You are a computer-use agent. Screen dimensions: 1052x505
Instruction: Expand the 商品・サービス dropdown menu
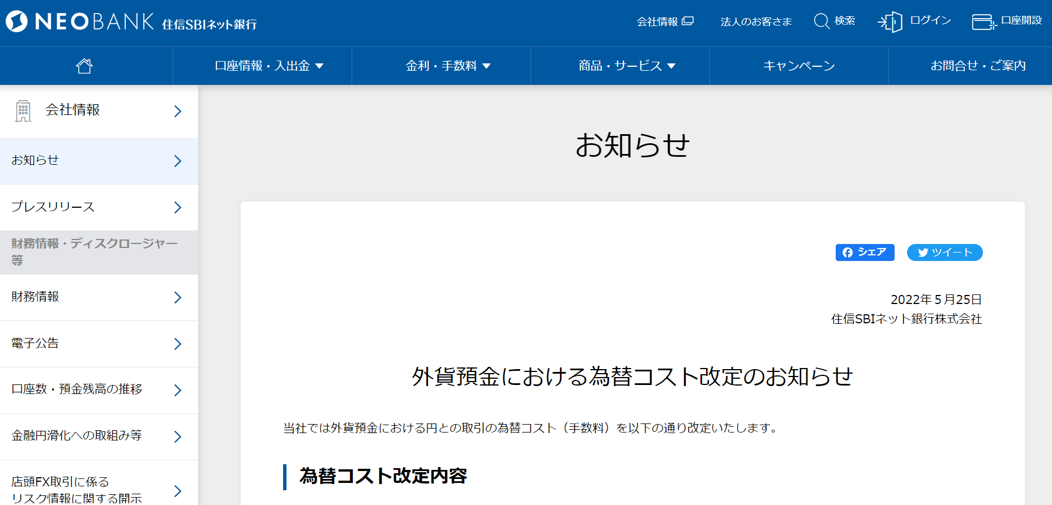pos(626,66)
